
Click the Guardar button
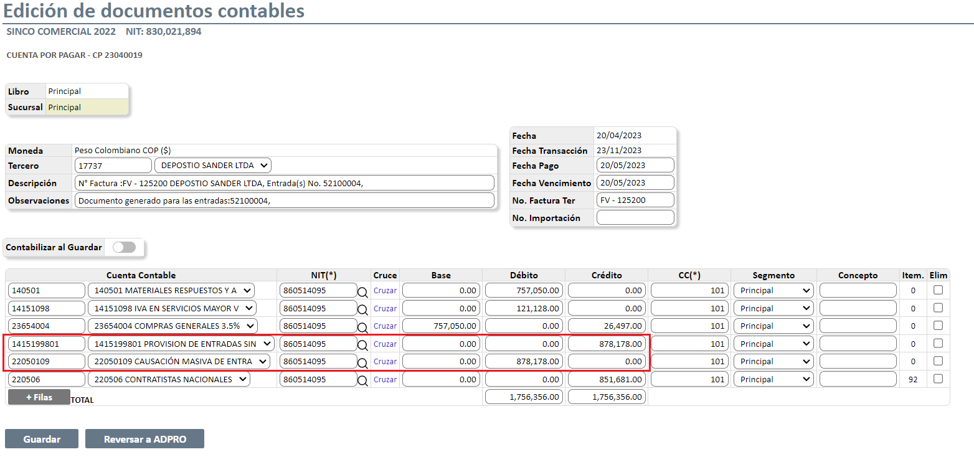pyautogui.click(x=42, y=439)
